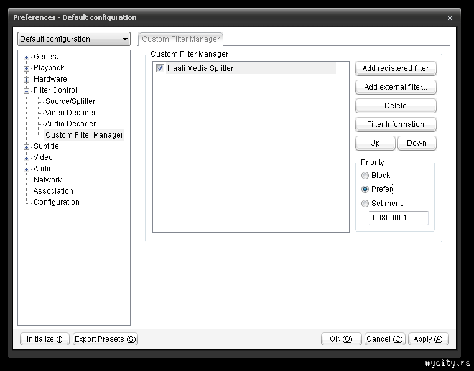Viewport: 474px width, 371px height.
Task: Expand the Hardware tree node
Action: [27, 80]
